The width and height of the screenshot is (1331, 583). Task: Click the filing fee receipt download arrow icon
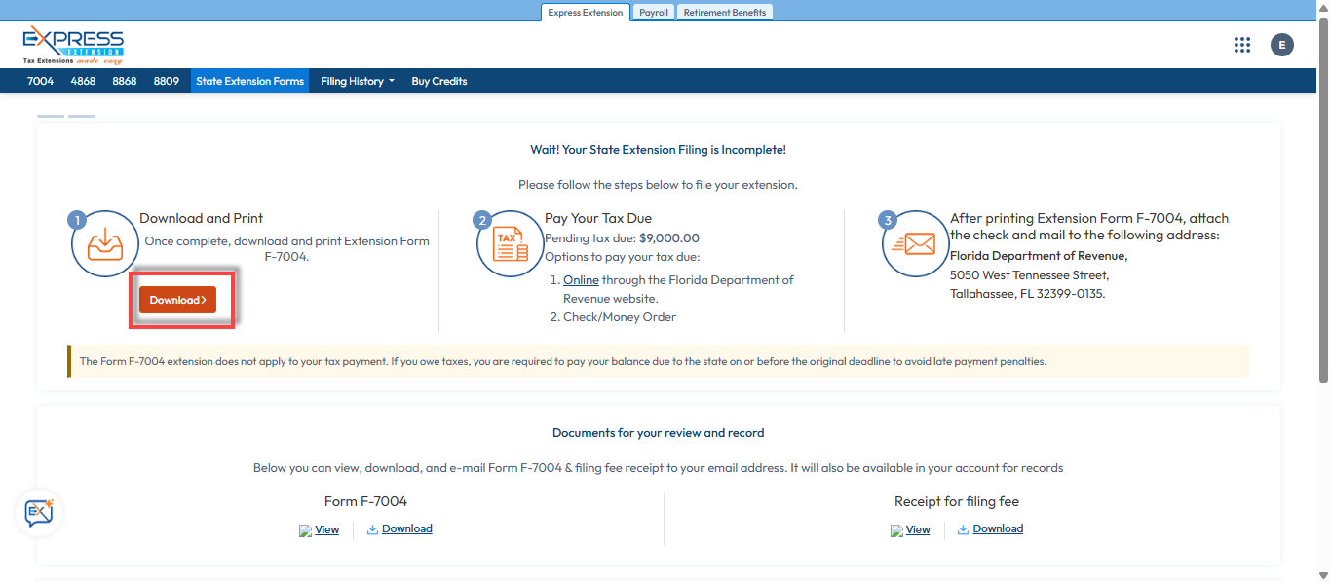(x=963, y=529)
